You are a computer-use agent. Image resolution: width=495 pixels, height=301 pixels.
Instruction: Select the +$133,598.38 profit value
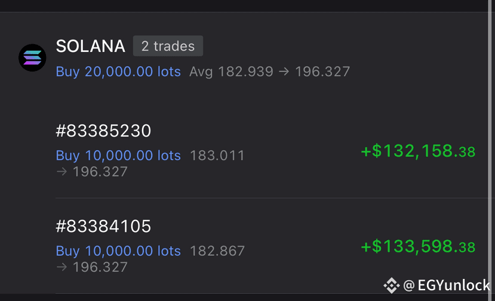(x=418, y=247)
